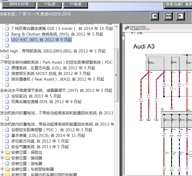Screen dimensions: 192x176
Task: Click the tree panel scroll-up arrow
Action: pos(117,26)
